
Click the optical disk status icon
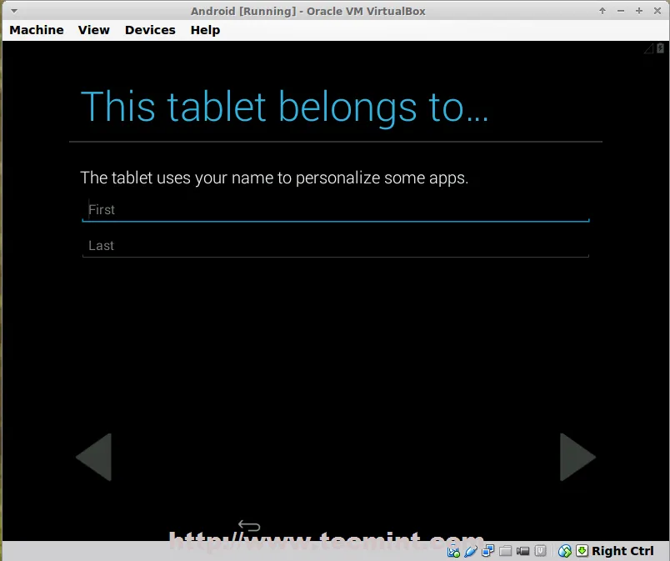[x=453, y=551]
